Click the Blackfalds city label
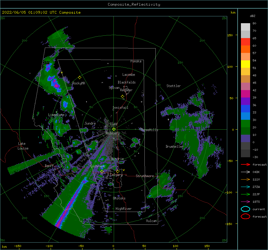The width and height of the screenshot is (268, 250). pyautogui.click(x=127, y=82)
